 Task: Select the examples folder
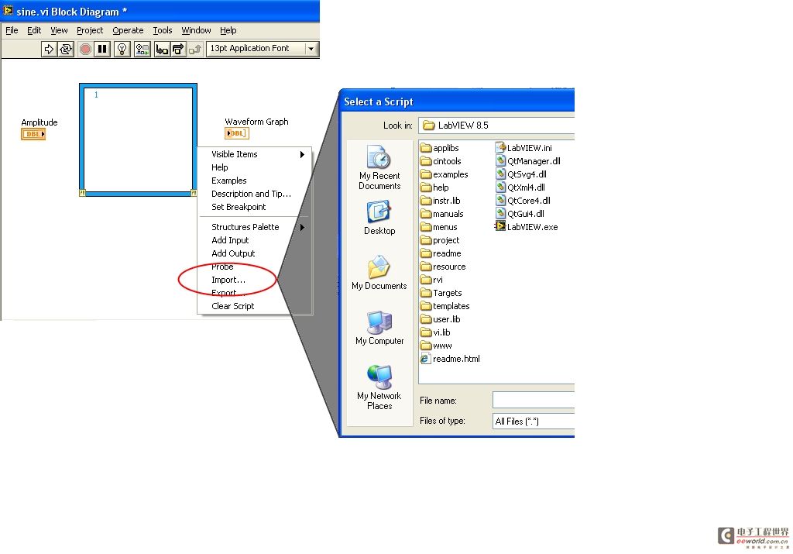tap(444, 174)
